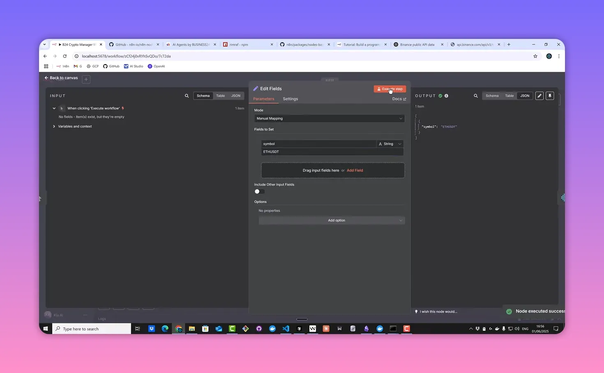
Task: Click the edit output pencil icon
Action: tap(539, 96)
